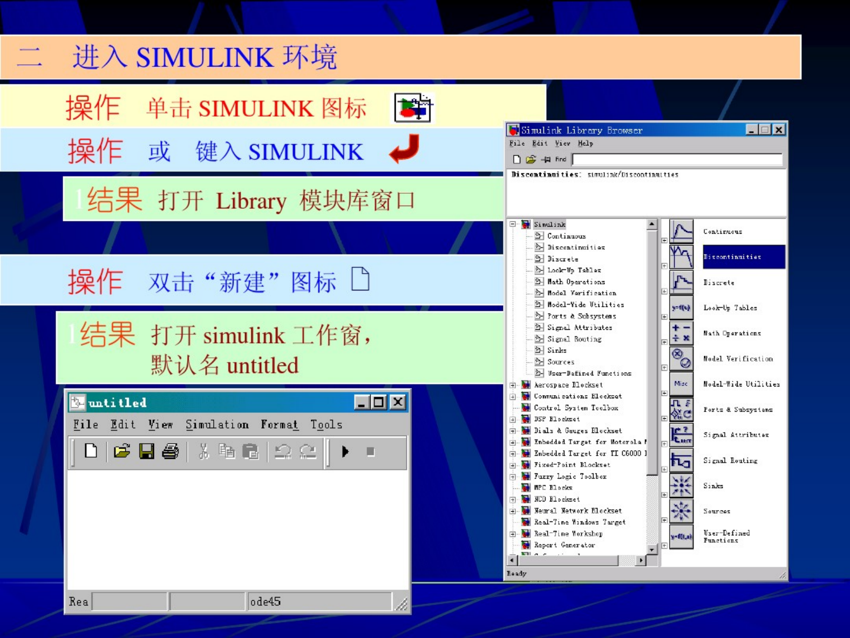The width and height of the screenshot is (850, 638).
Task: Click the SIMULINK launch icon on slide
Action: point(413,108)
